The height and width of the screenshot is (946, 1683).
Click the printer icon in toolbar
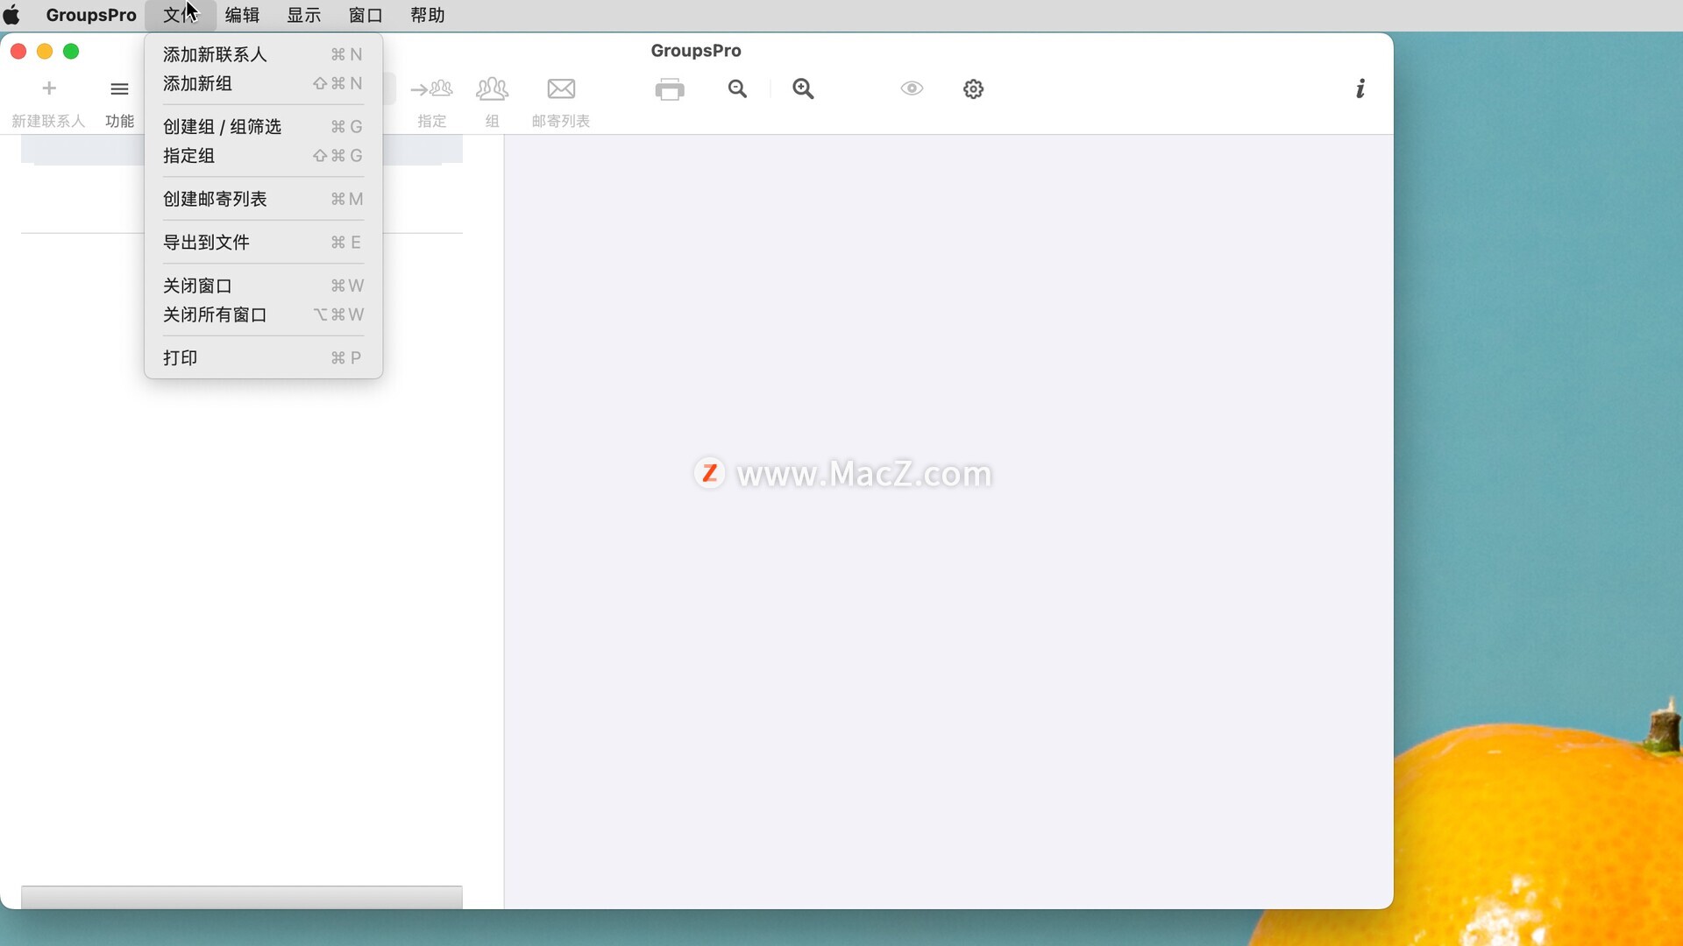[670, 88]
